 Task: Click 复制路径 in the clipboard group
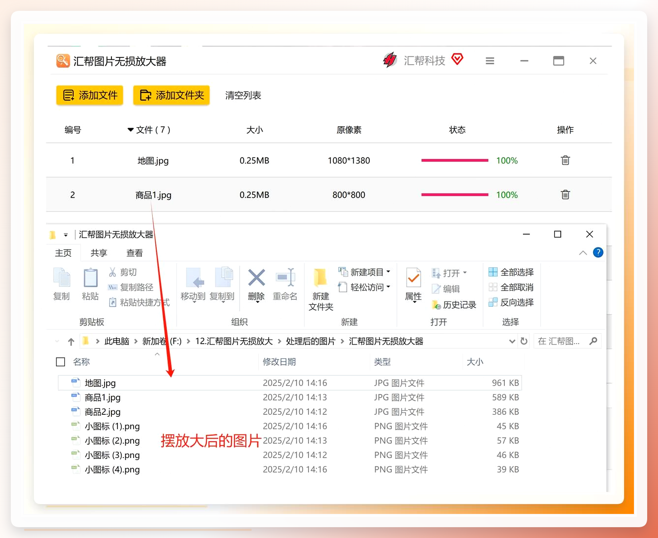(131, 287)
